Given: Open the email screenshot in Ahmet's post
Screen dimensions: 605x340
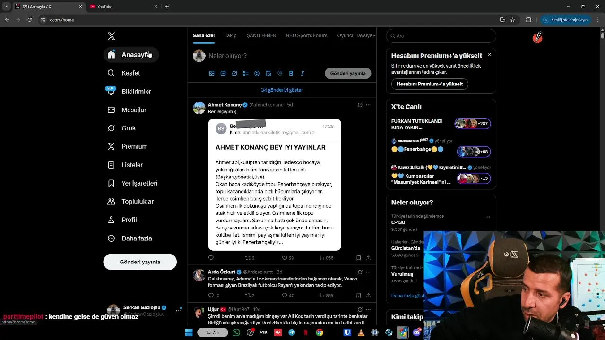Looking at the screenshot, I should coord(275,185).
